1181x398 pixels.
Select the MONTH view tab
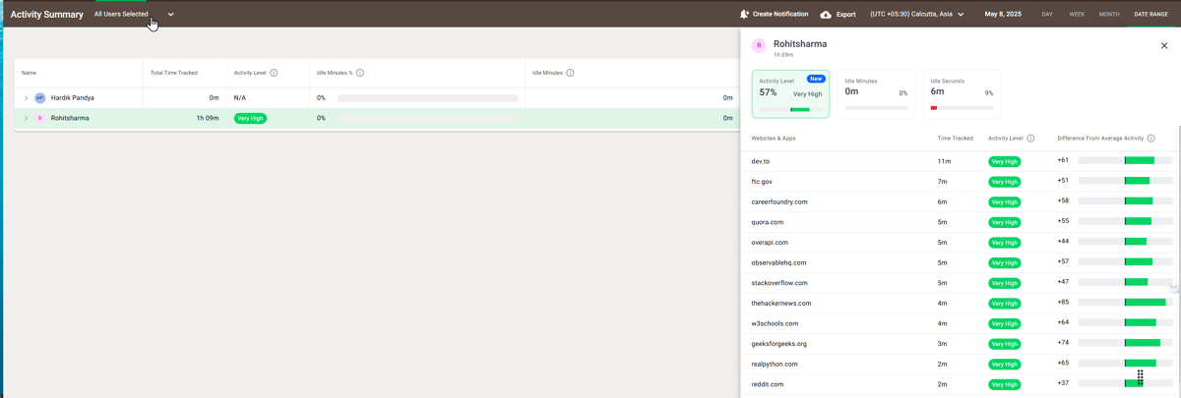[1109, 15]
